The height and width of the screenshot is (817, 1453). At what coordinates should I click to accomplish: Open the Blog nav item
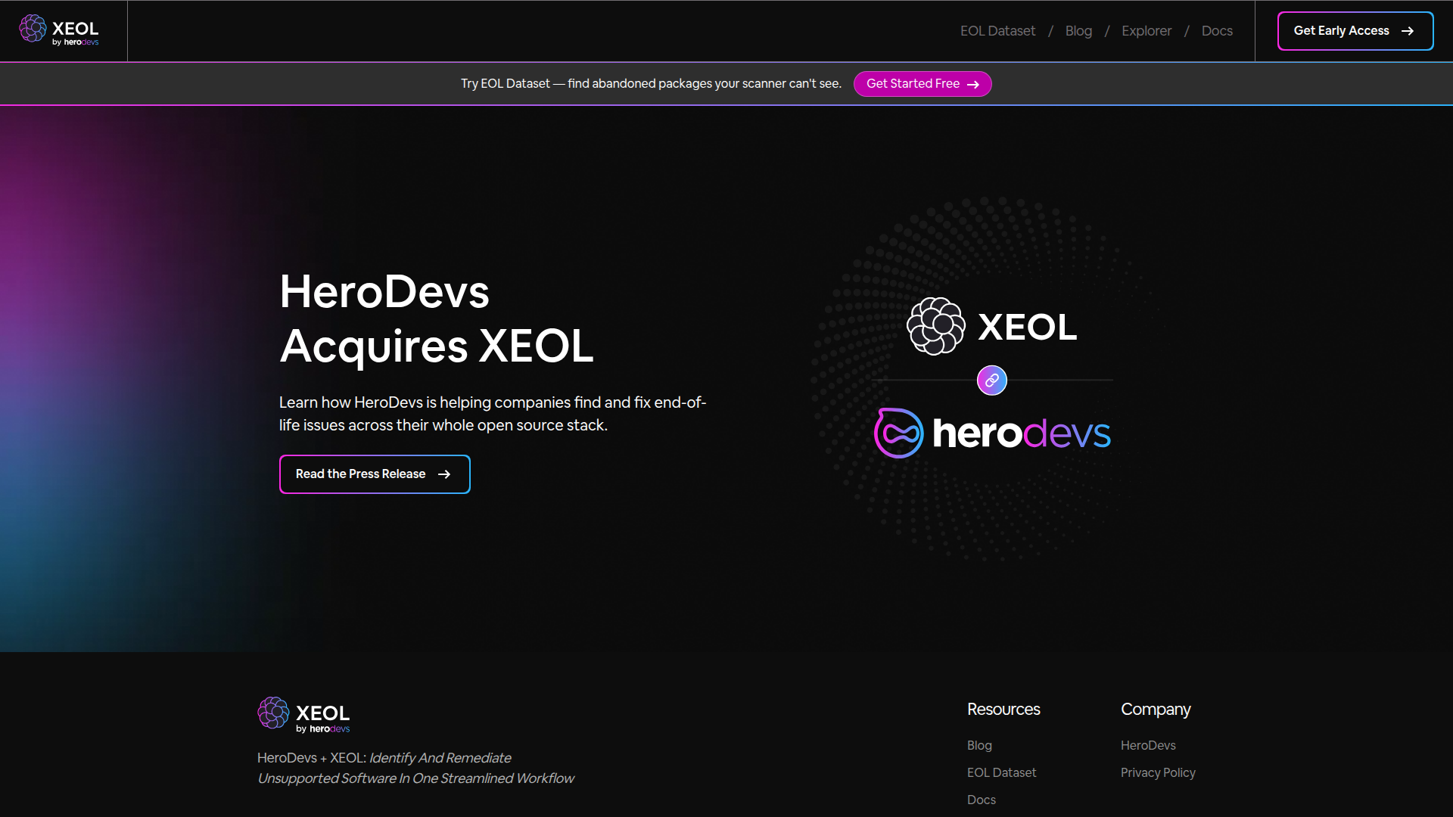point(1078,31)
